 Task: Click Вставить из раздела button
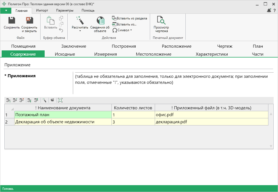pyautogui.click(x=130, y=18)
